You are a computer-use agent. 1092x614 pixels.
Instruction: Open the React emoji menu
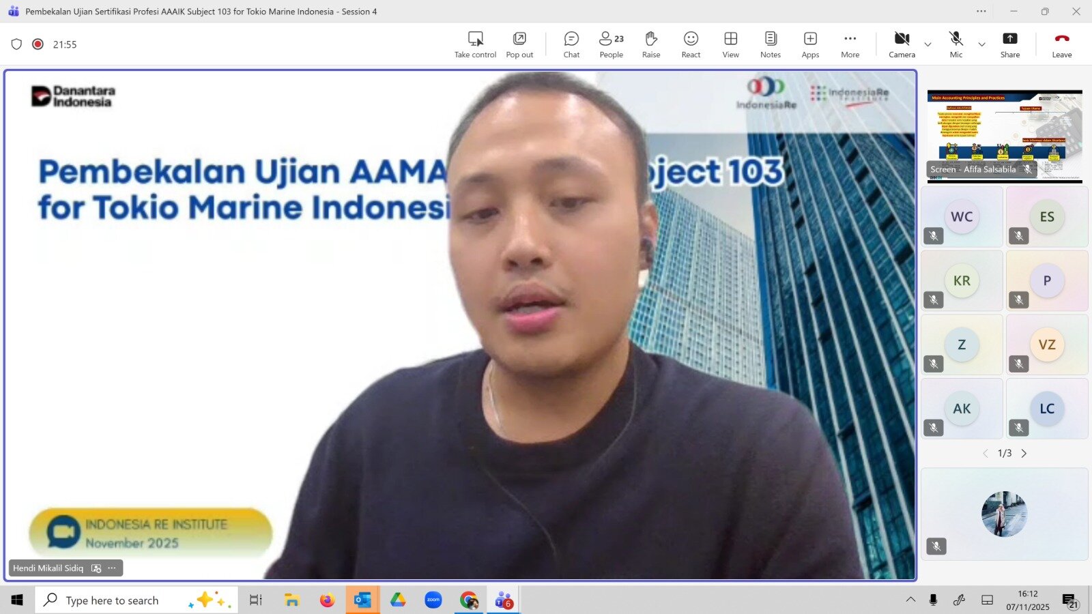[691, 45]
